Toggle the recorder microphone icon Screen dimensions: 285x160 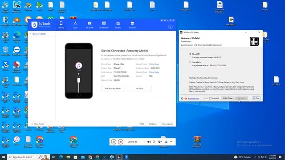(155, 142)
